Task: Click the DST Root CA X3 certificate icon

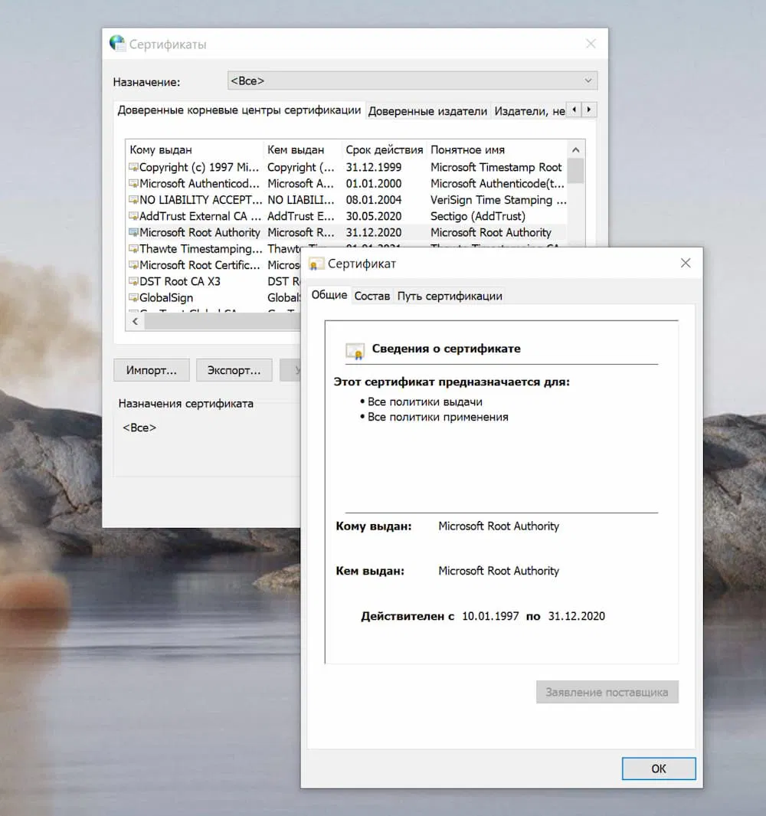Action: pyautogui.click(x=134, y=281)
